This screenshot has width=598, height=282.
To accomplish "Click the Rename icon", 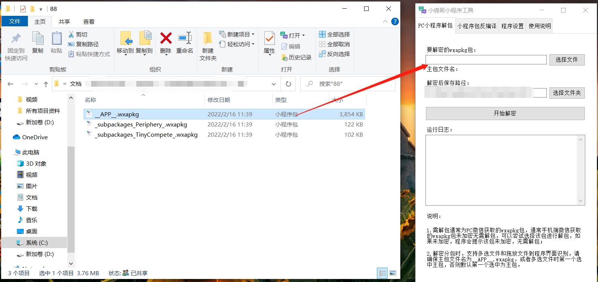I will coord(185,38).
